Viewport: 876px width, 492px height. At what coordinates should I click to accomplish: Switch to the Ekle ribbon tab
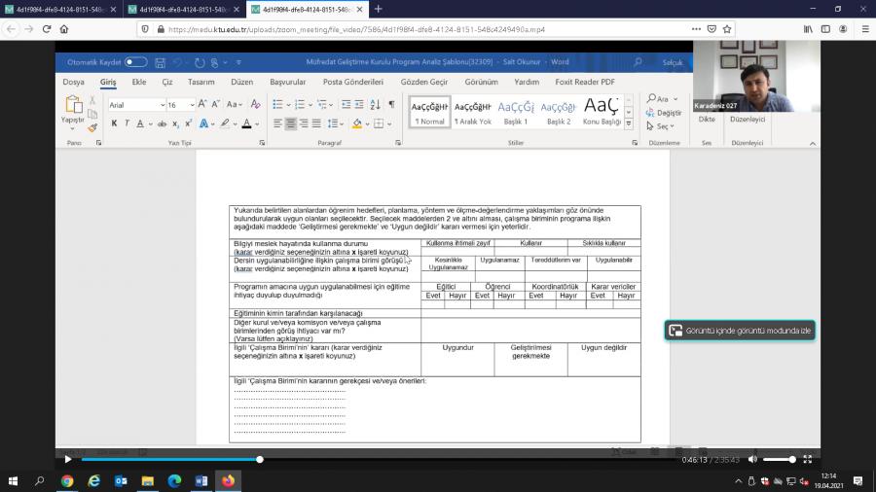139,83
